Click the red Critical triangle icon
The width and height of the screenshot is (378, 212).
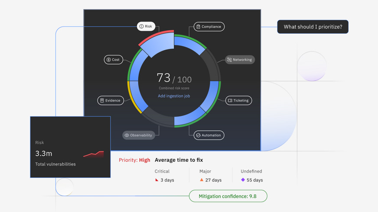(x=156, y=180)
